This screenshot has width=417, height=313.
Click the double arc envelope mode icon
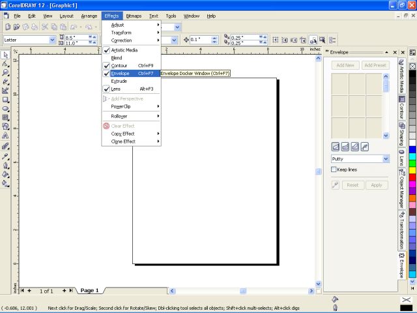[x=354, y=147]
